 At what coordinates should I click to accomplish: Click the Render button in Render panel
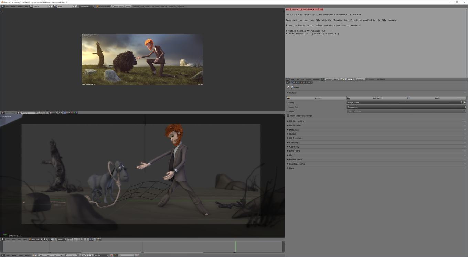click(x=316, y=98)
